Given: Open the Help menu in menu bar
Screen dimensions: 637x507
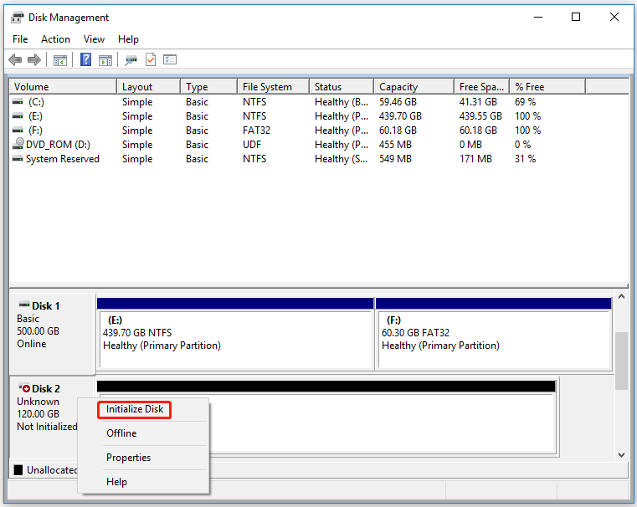Looking at the screenshot, I should 128,39.
